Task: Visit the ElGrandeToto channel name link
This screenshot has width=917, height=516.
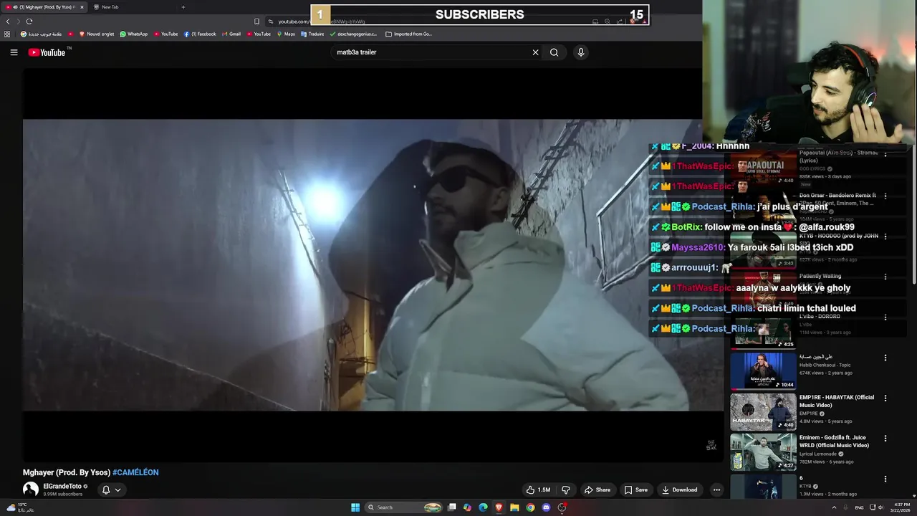Action: (x=62, y=486)
